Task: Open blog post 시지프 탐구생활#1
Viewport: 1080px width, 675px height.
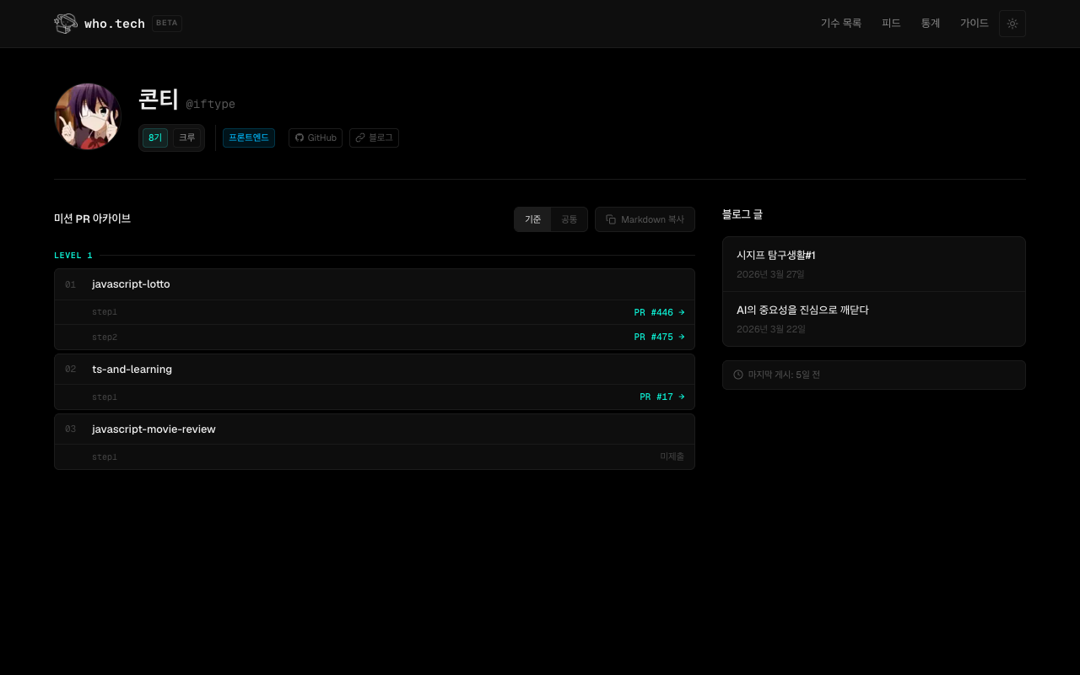Action: click(x=775, y=256)
